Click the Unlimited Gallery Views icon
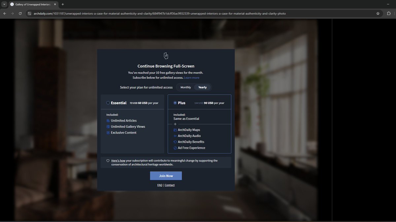The height and width of the screenshot is (222, 396). click(x=108, y=127)
